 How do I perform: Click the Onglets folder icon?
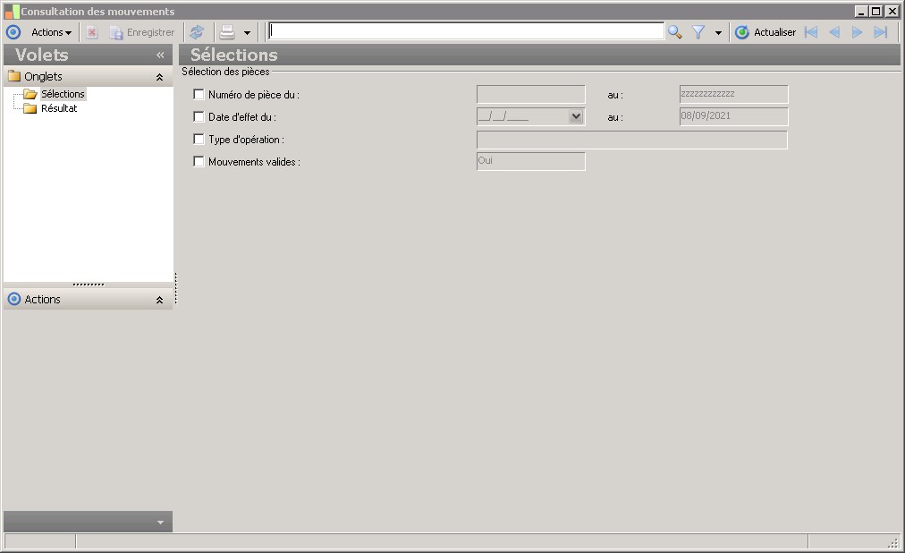[14, 76]
